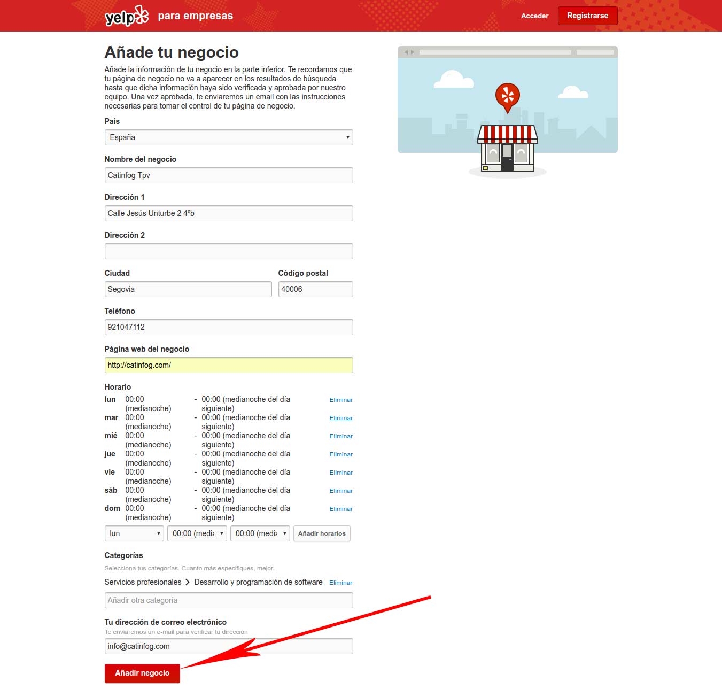Click the Añadir otra categoría field
This screenshot has width=722, height=689.
[229, 600]
